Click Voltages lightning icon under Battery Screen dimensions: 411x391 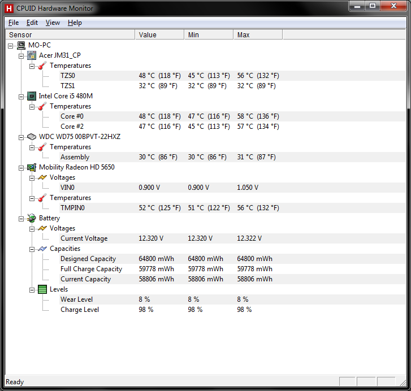pos(42,228)
